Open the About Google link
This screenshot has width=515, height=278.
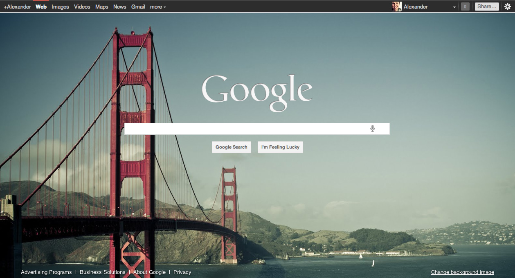pyautogui.click(x=149, y=272)
